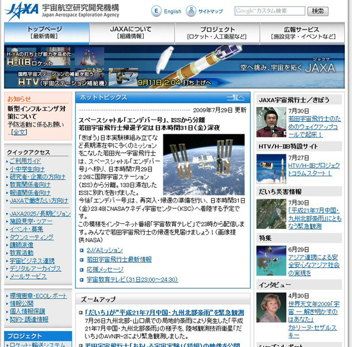
Task: Open the 若田宇宙飛行士のためのウェイクアップコール link
Action: (x=314, y=127)
